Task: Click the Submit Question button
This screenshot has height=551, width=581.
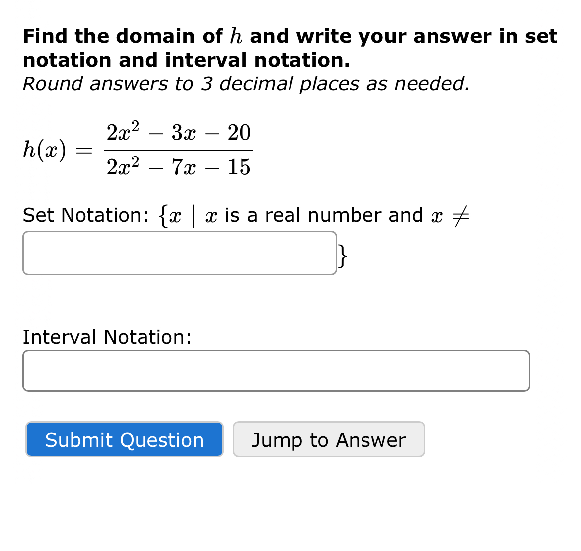Action: pyautogui.click(x=124, y=439)
